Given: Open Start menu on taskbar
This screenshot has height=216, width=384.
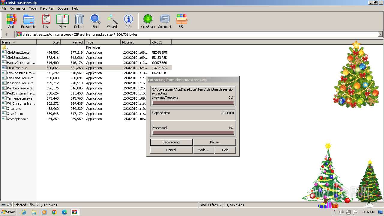Looking at the screenshot, I should (x=8, y=212).
